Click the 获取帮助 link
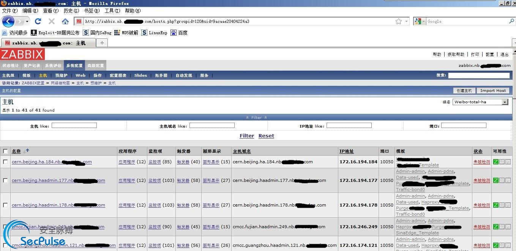 click(456, 54)
